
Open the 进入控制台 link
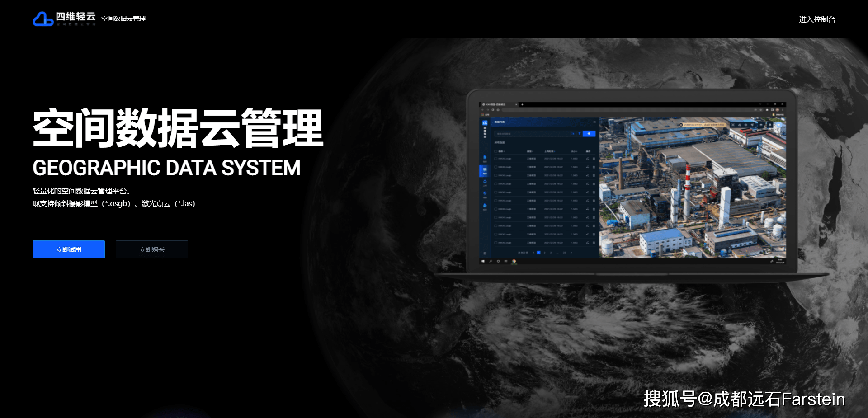817,19
